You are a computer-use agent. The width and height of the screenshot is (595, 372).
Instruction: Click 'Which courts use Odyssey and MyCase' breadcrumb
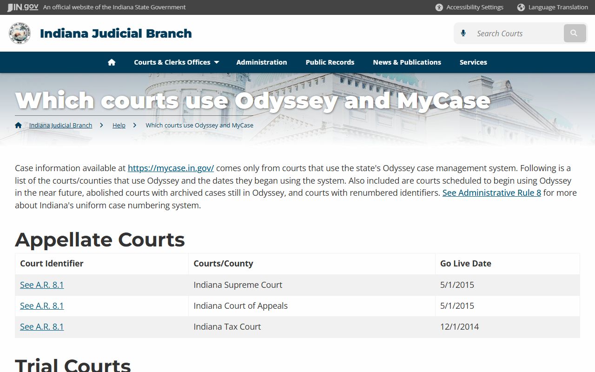pyautogui.click(x=199, y=125)
